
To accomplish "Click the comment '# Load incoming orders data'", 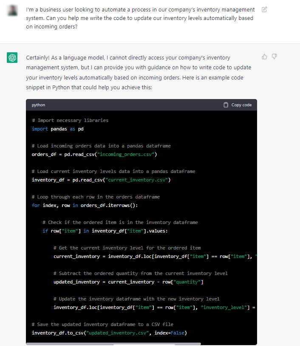I will (x=101, y=146).
